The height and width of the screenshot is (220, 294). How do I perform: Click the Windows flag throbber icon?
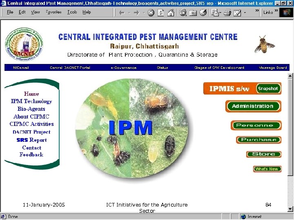(286, 13)
